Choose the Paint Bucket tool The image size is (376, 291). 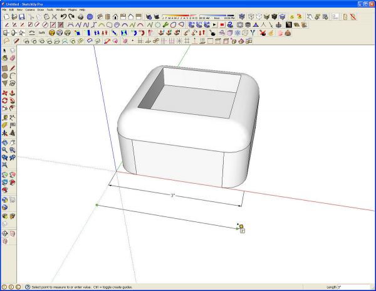click(5, 58)
